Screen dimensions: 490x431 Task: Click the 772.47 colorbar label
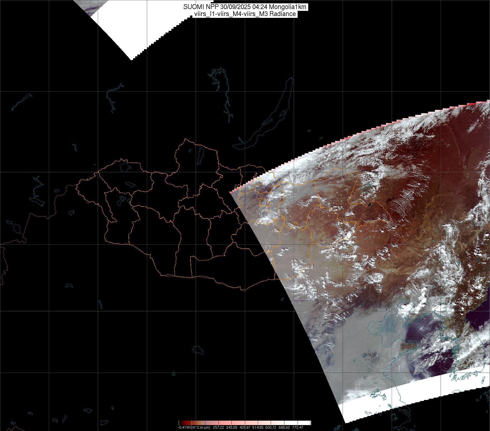point(298,427)
